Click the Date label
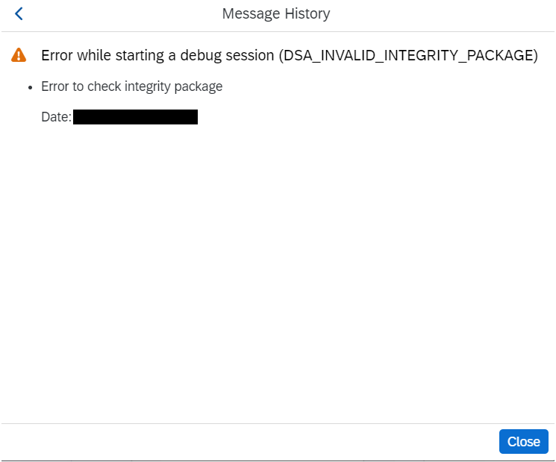 click(57, 117)
